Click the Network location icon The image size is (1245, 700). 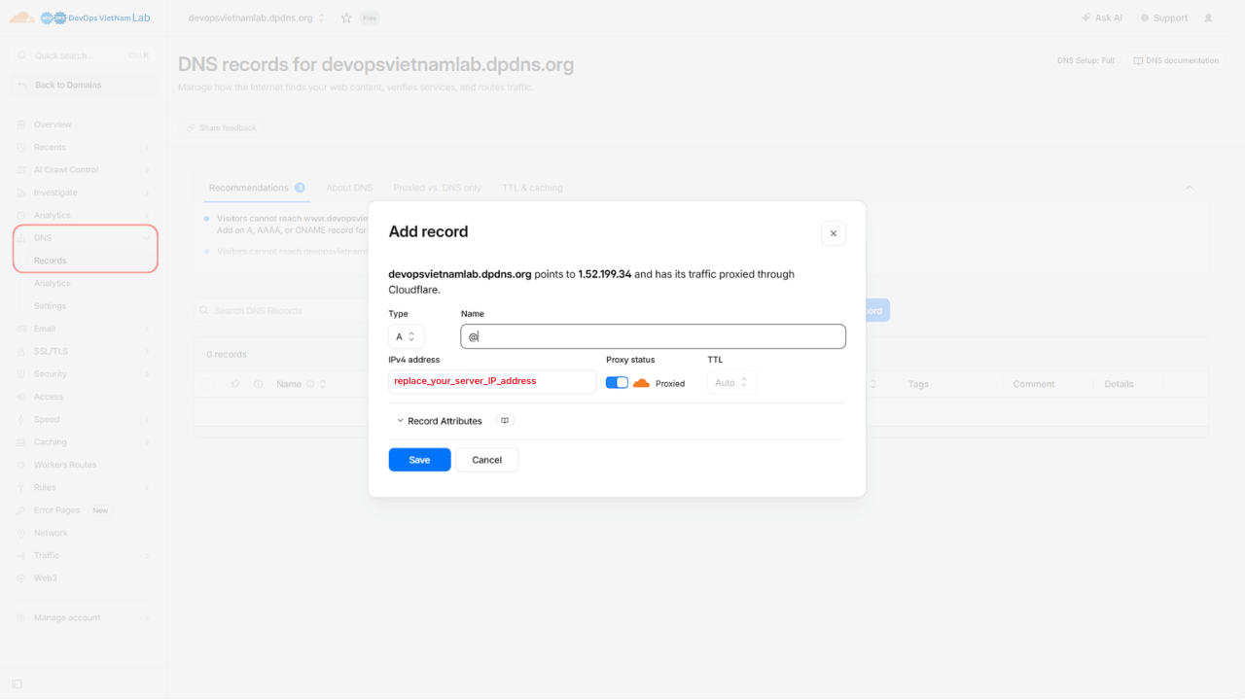[21, 533]
